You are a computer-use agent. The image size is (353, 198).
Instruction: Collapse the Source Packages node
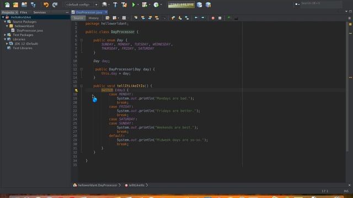tap(5, 22)
